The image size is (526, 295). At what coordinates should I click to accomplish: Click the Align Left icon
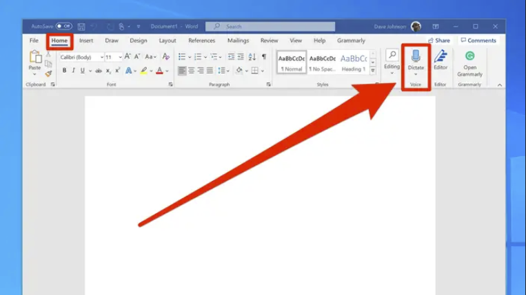point(182,71)
